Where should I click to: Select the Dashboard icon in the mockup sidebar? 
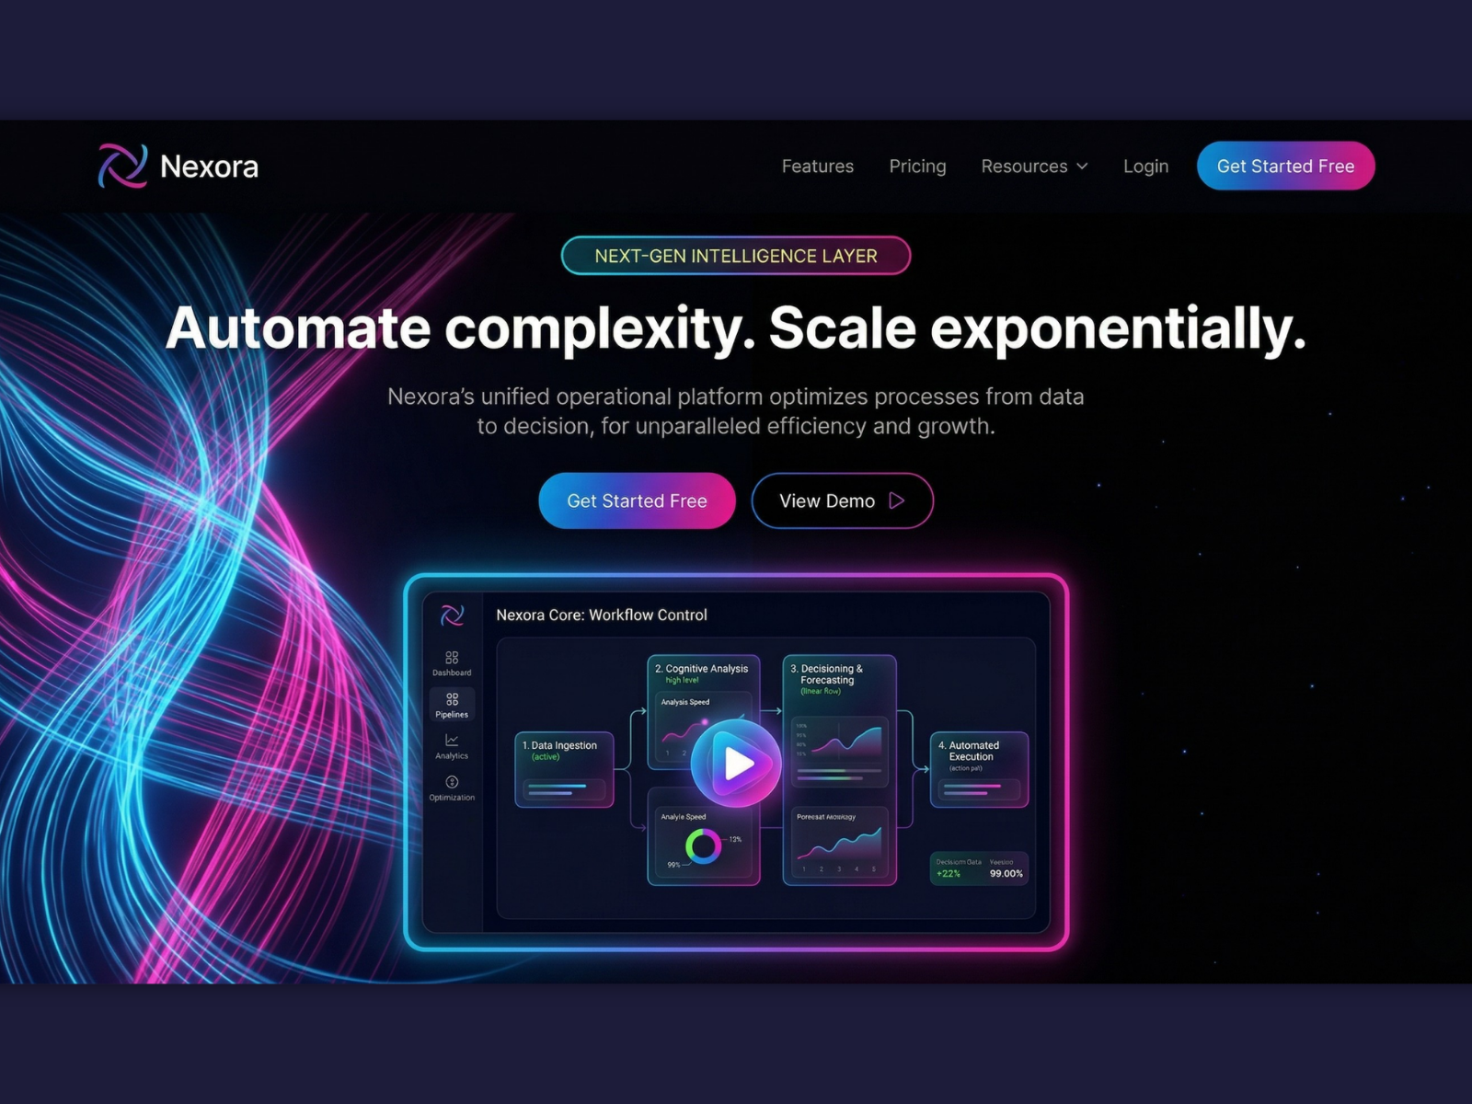coord(452,659)
